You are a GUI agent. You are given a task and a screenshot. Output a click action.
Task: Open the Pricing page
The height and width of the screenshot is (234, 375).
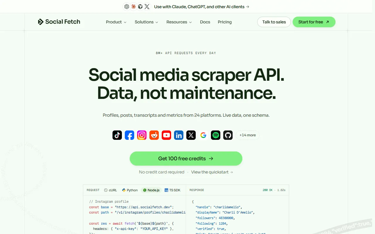click(x=225, y=22)
